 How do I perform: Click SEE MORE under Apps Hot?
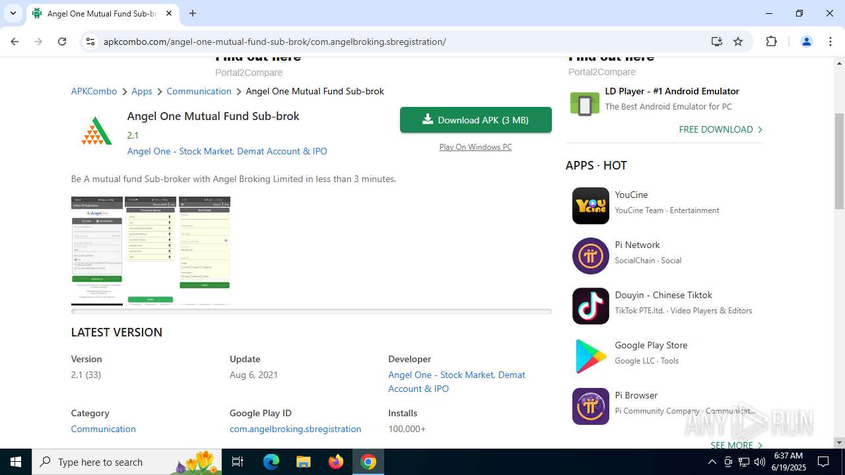tap(736, 445)
